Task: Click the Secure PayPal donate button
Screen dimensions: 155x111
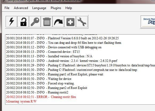Action: (x=148, y=22)
